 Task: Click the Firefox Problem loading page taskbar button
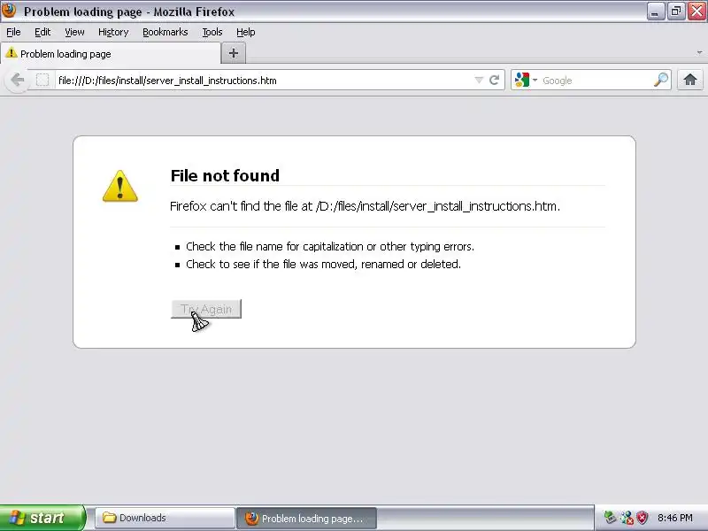[x=306, y=519]
